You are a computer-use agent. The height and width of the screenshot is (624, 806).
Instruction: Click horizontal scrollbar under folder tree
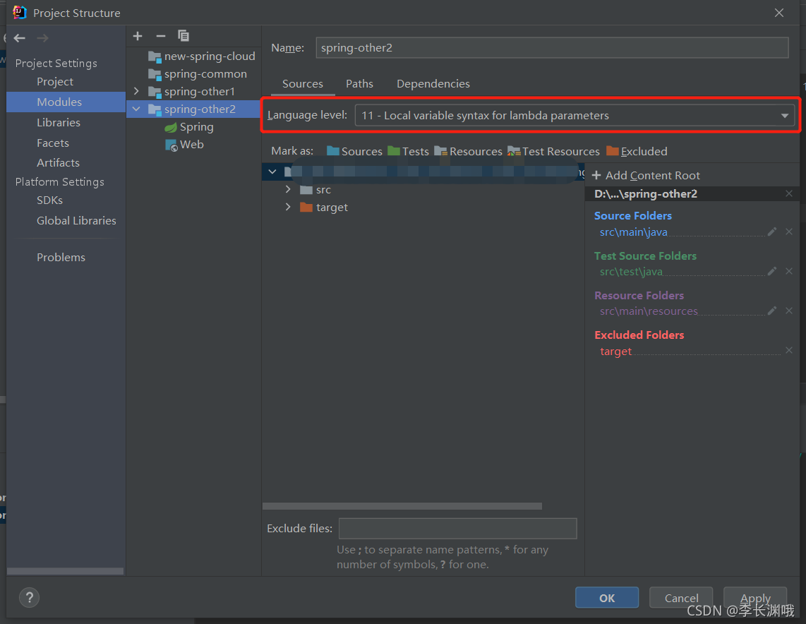click(x=402, y=506)
